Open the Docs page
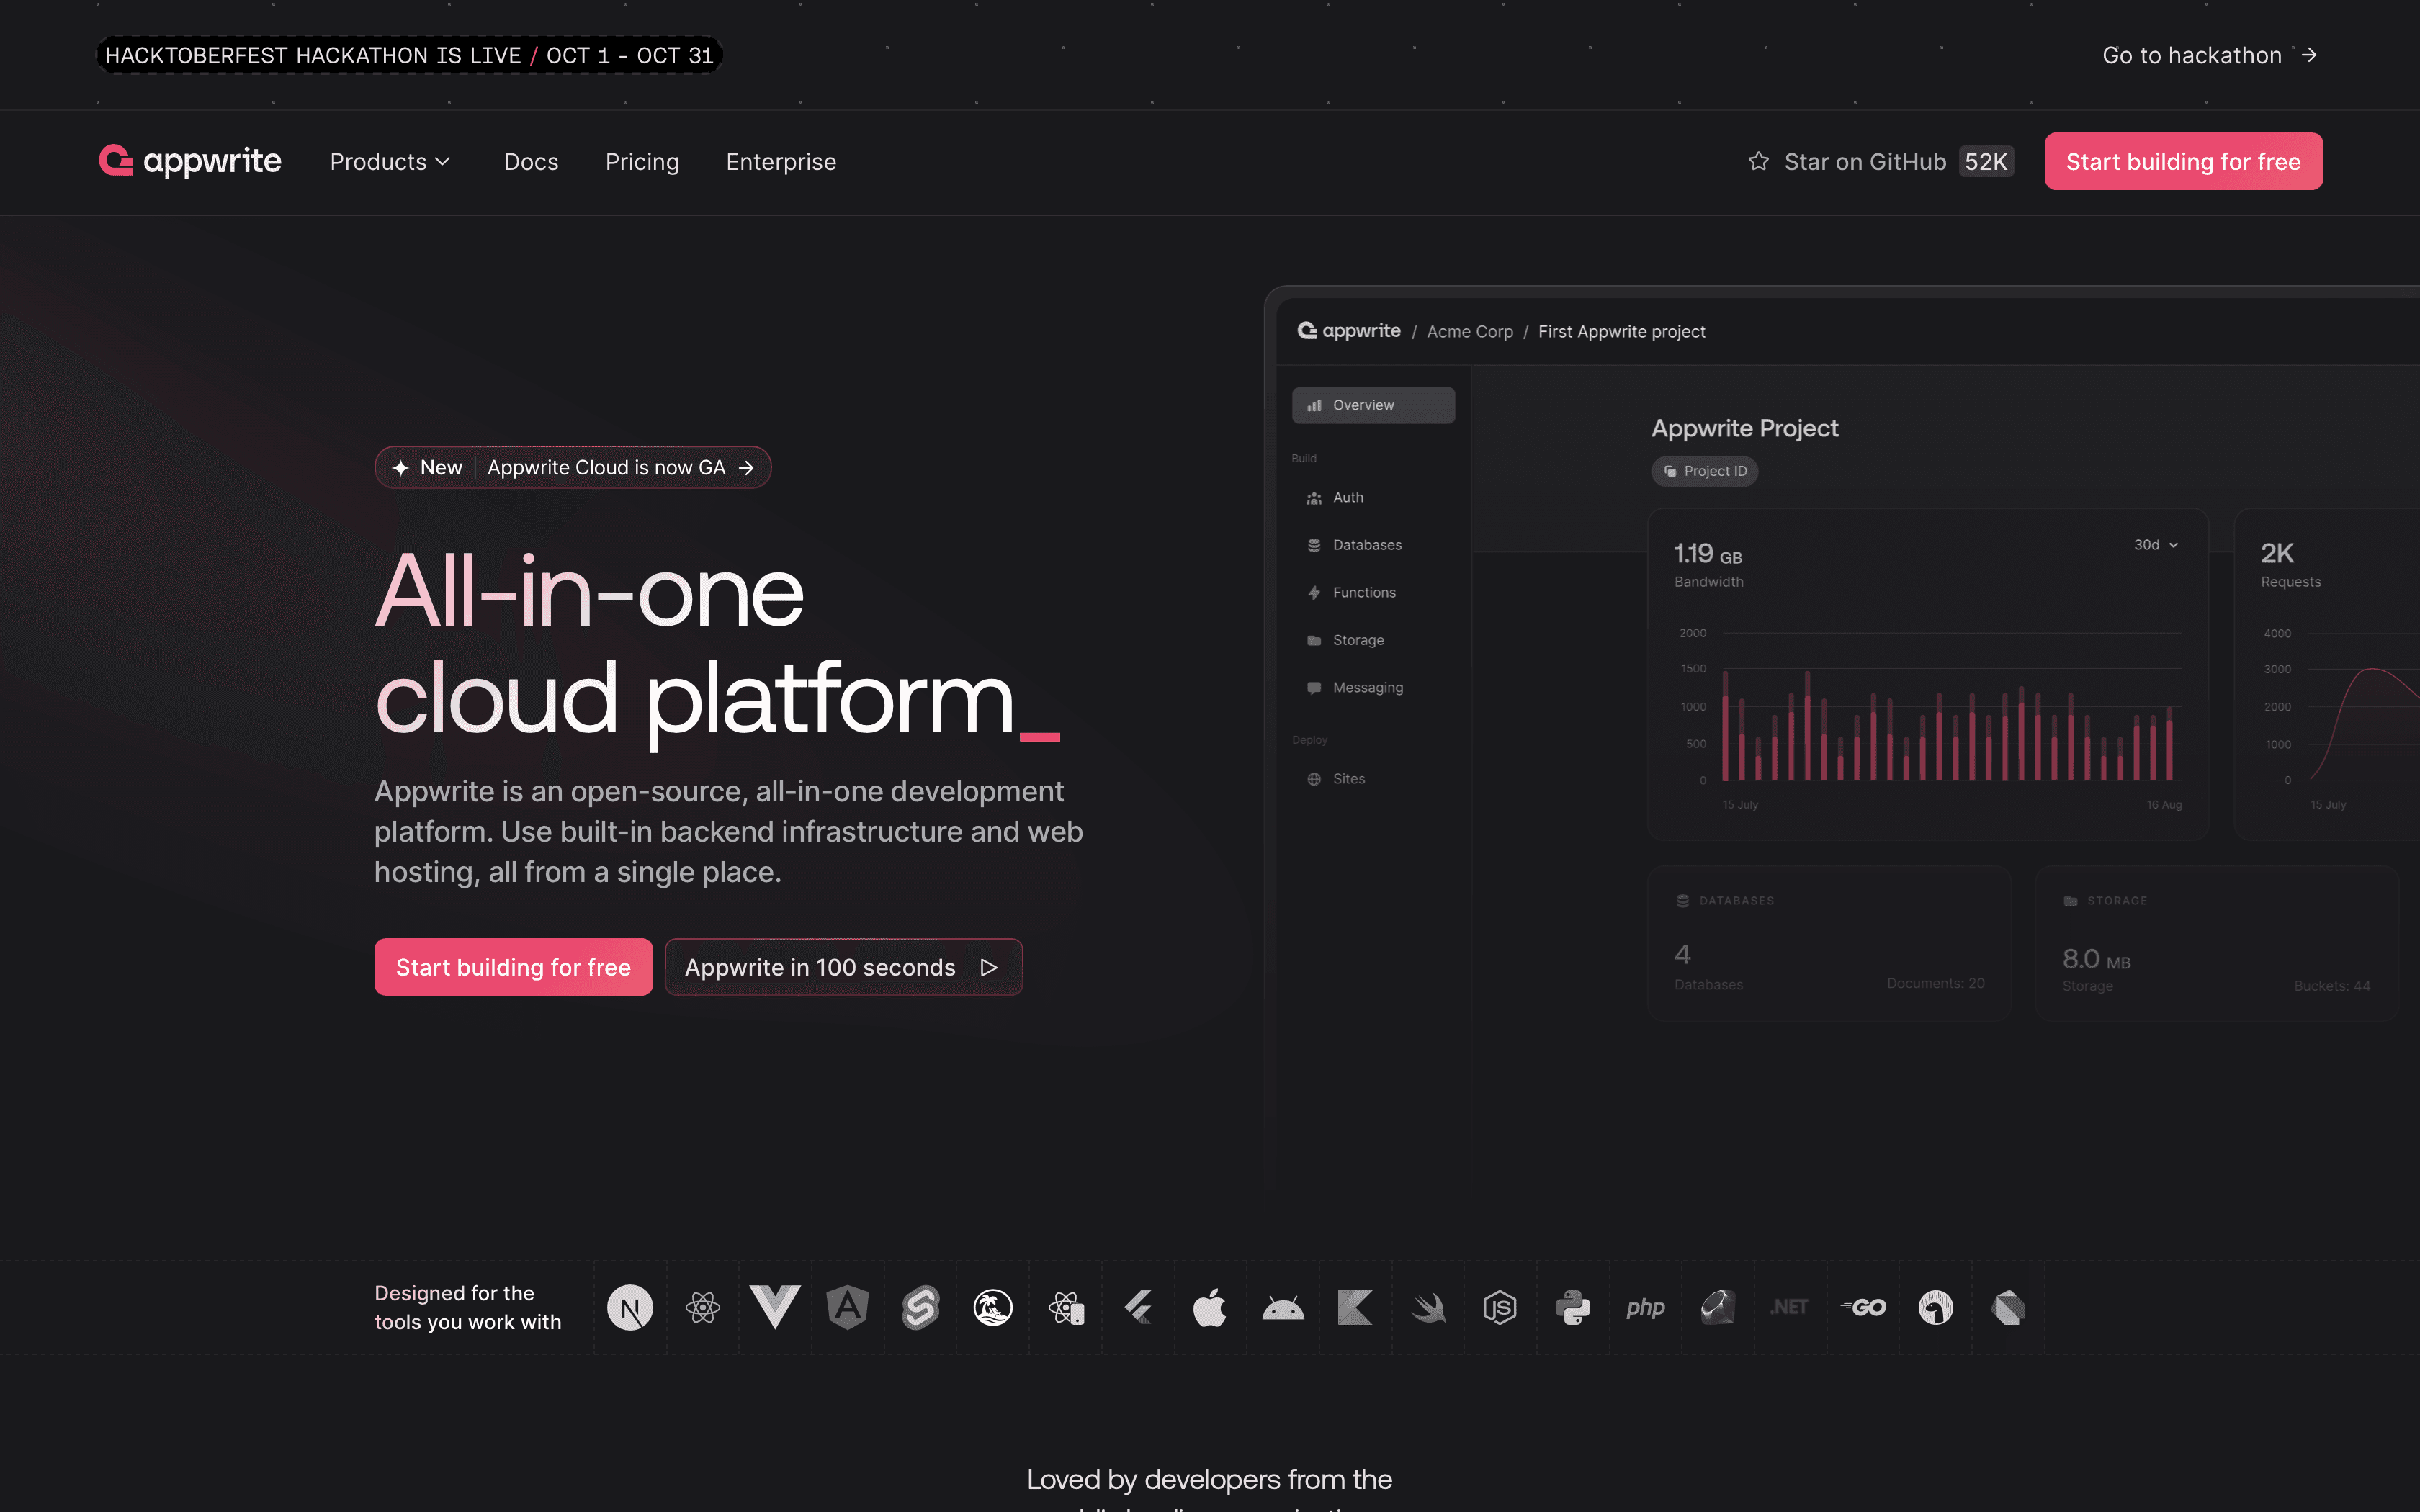Image resolution: width=2420 pixels, height=1512 pixels. click(531, 161)
